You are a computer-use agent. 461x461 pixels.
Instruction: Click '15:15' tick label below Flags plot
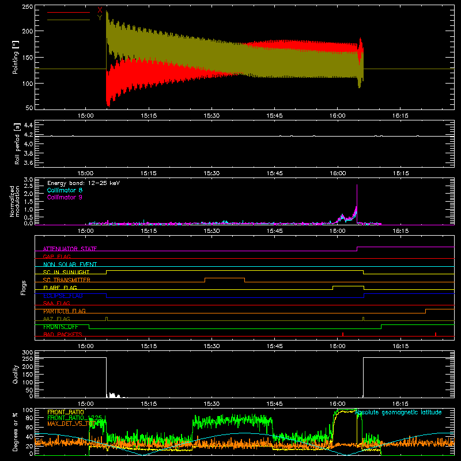(149, 346)
